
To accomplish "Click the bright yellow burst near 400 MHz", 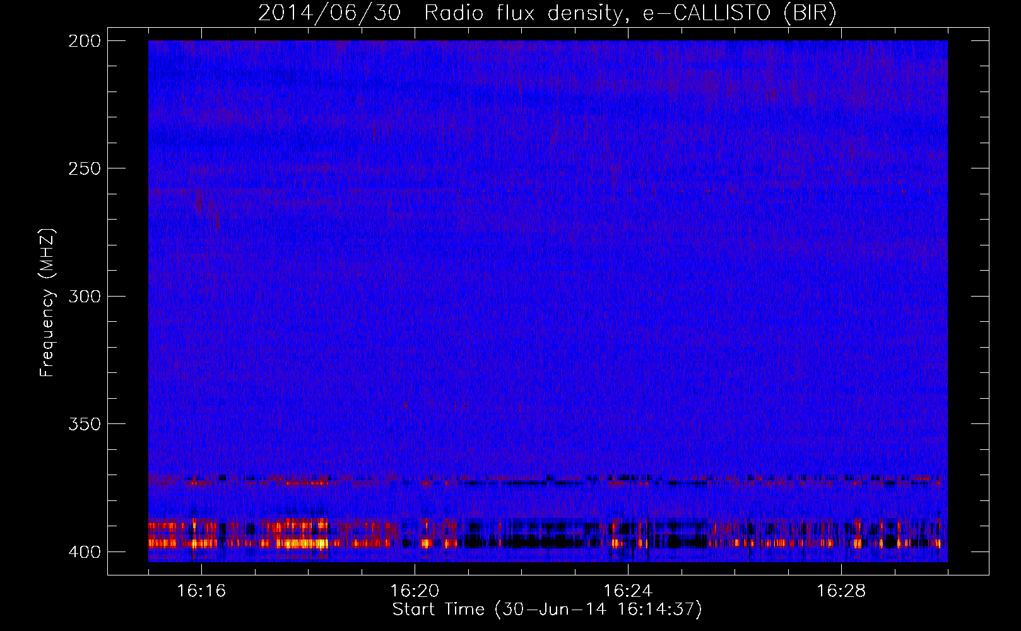I will [x=303, y=543].
